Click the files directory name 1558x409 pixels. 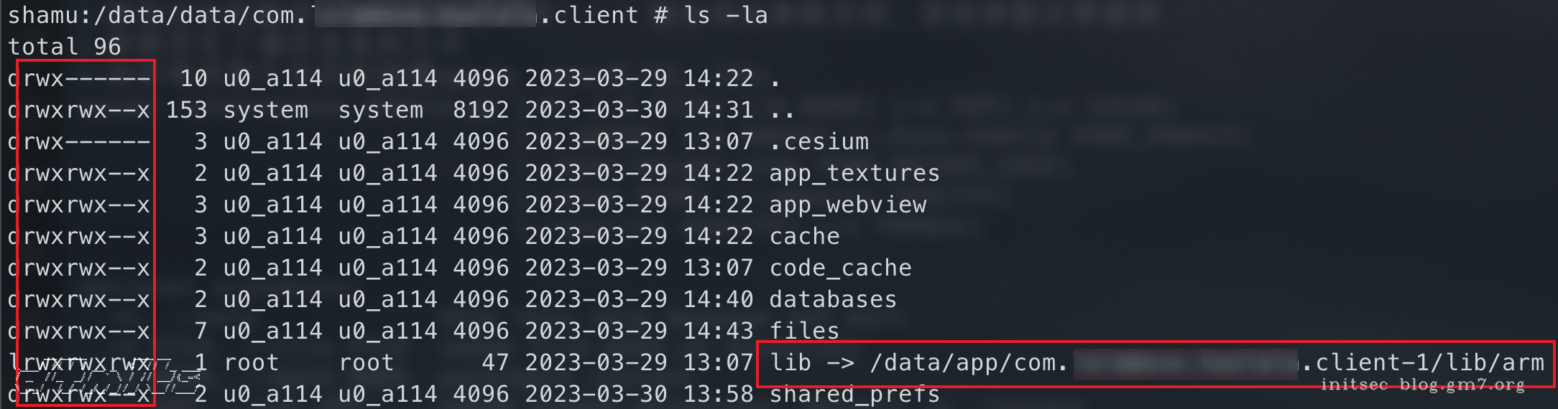point(804,331)
